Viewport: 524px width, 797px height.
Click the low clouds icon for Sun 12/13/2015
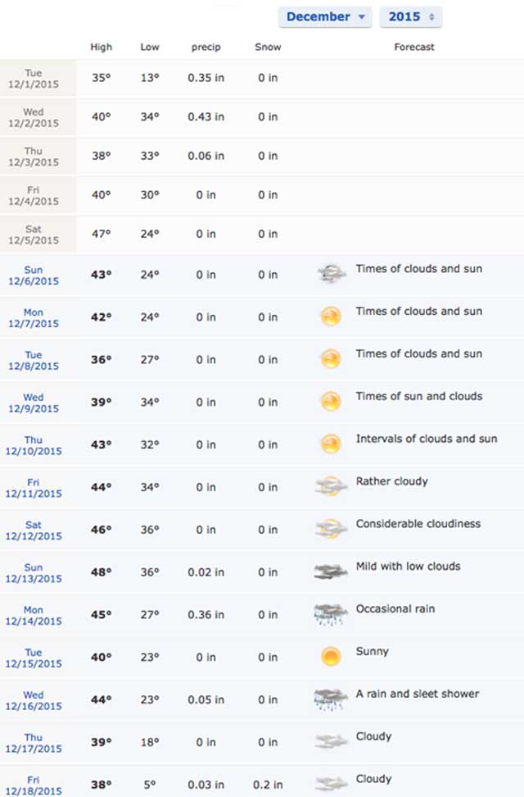(x=331, y=572)
